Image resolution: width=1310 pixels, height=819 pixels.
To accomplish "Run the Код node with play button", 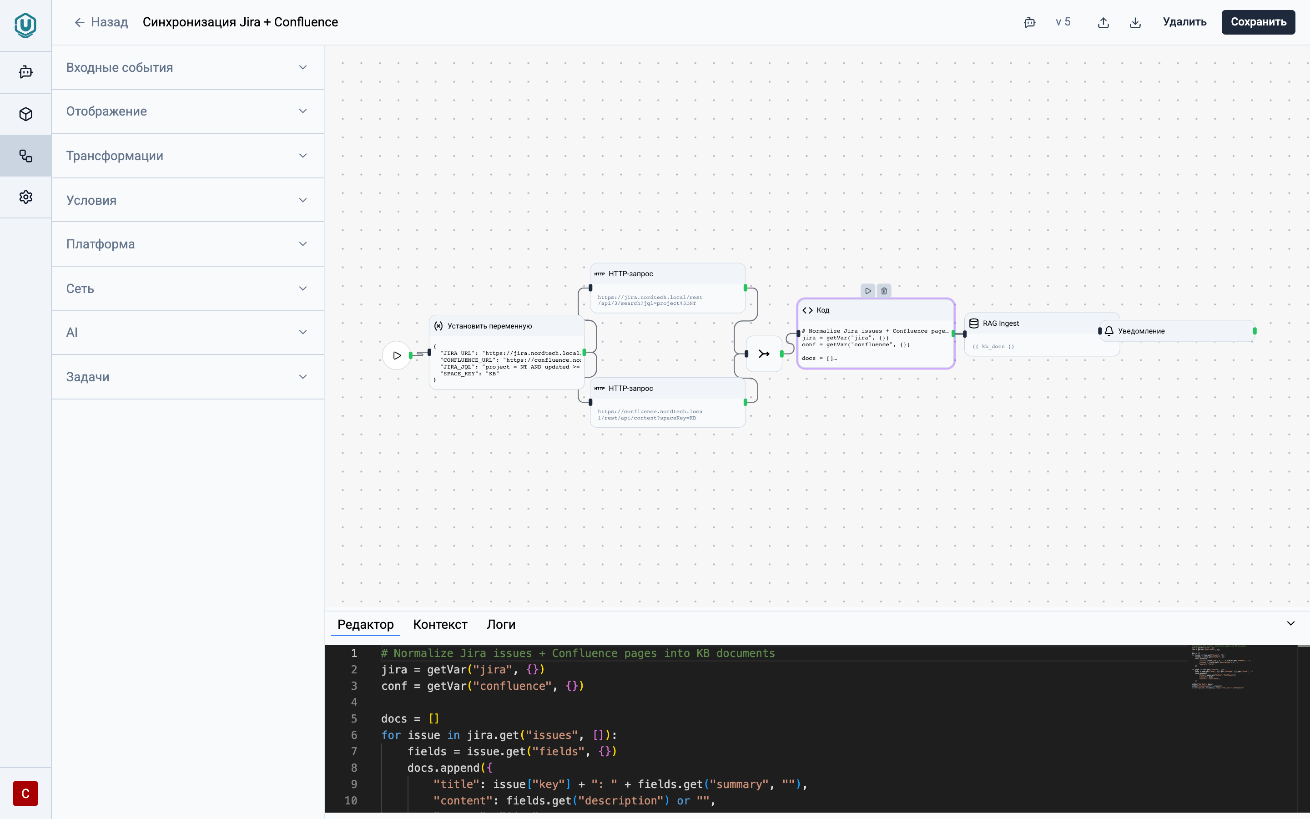I will pyautogui.click(x=868, y=291).
